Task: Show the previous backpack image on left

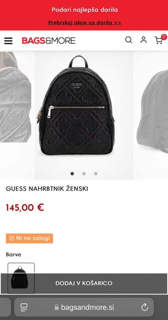Action: (x=16, y=97)
